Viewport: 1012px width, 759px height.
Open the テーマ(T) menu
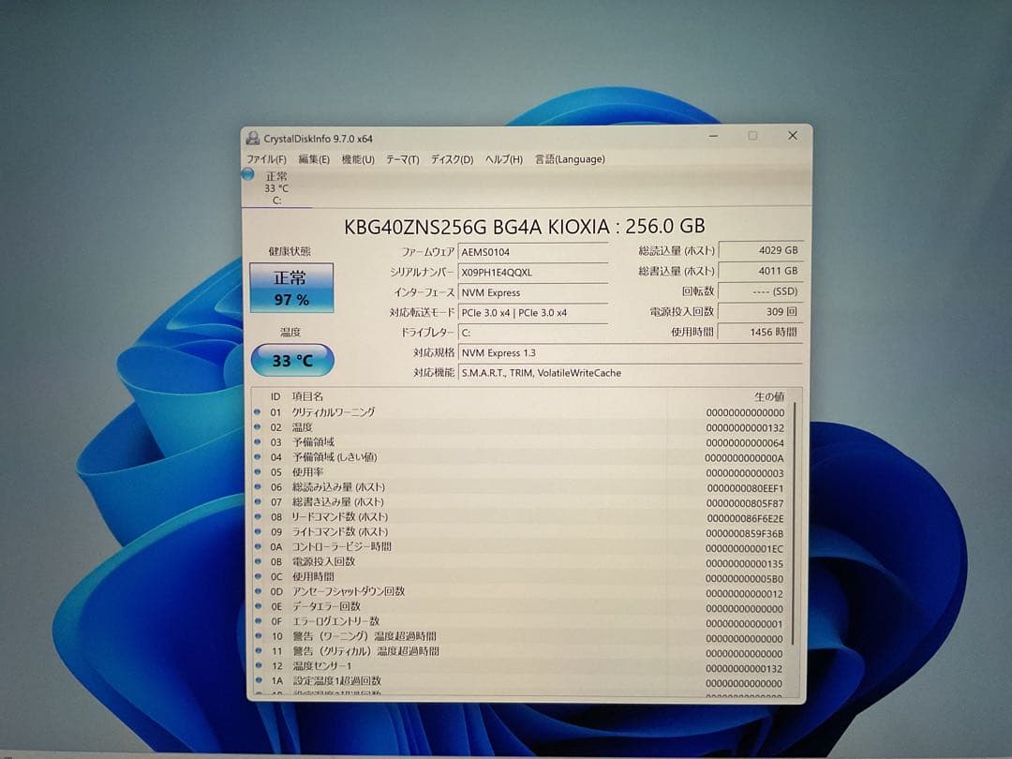(402, 159)
